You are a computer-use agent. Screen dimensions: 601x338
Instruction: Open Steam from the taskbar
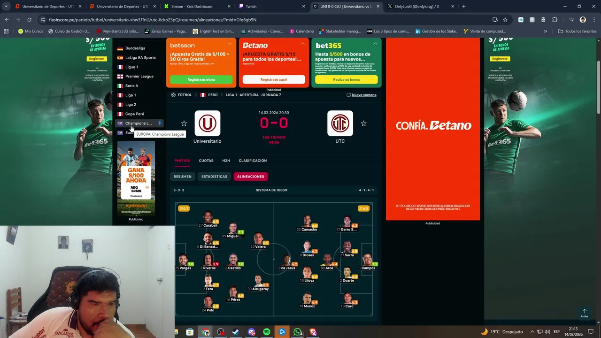(236, 332)
